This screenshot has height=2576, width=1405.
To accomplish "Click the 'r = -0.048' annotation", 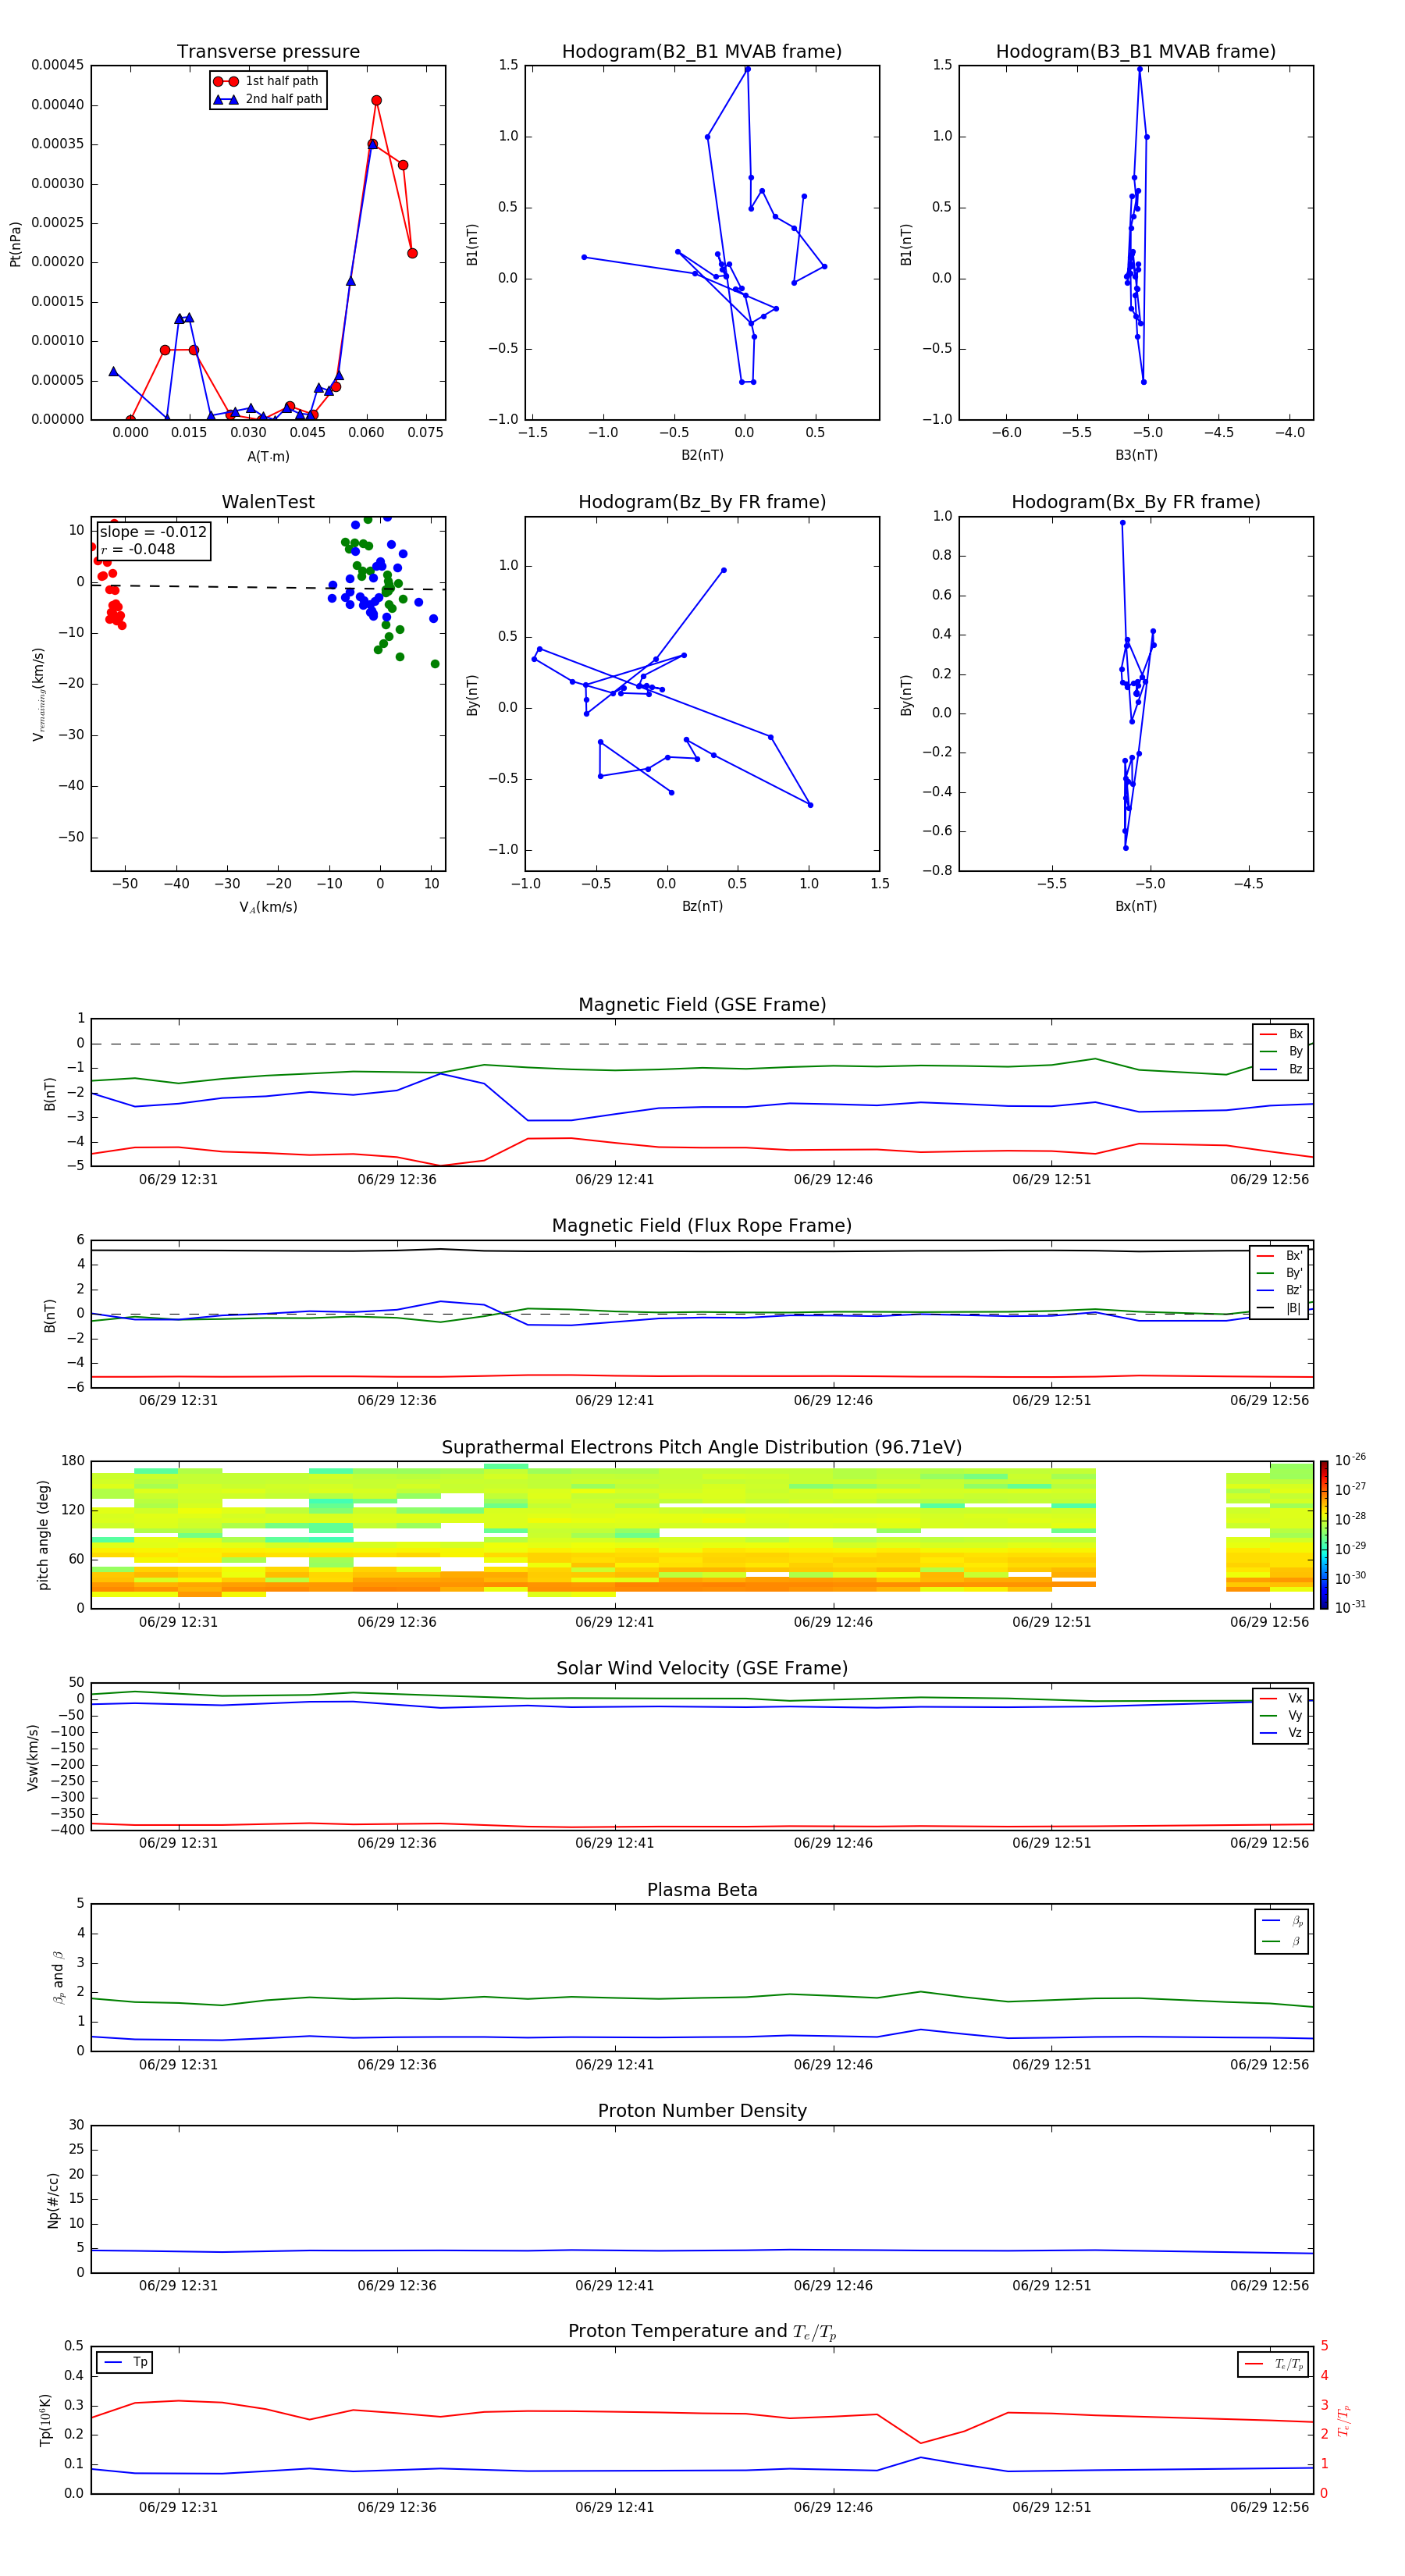I will click(138, 550).
